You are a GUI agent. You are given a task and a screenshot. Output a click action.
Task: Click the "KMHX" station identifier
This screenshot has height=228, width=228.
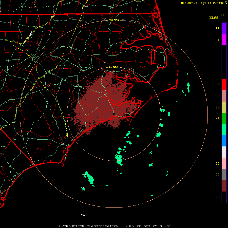[130, 226]
